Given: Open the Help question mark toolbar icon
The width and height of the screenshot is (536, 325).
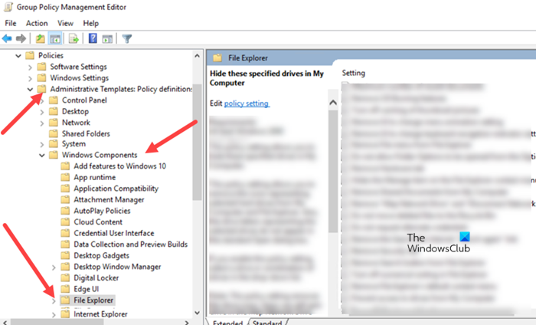Looking at the screenshot, I should pyautogui.click(x=93, y=38).
